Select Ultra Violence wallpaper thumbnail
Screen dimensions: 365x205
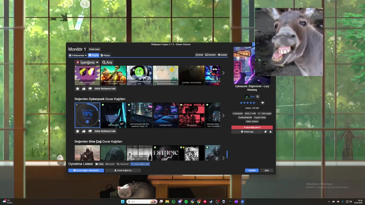[x=192, y=115]
